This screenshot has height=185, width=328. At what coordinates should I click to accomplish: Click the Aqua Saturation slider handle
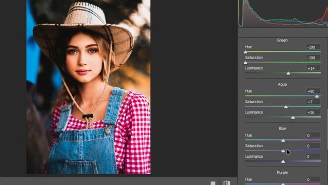(x=286, y=107)
